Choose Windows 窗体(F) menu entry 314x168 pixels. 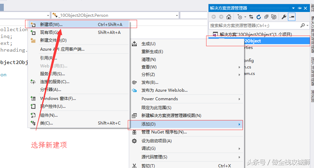pyautogui.click(x=79, y=99)
